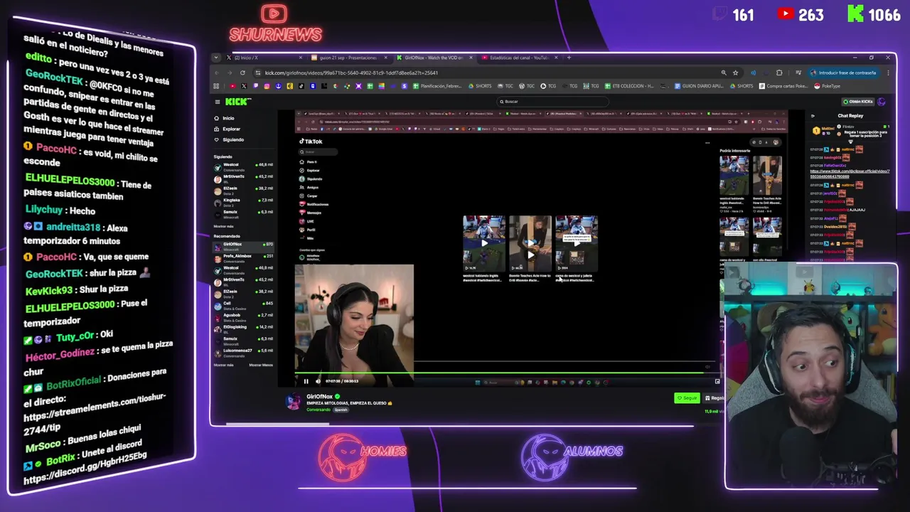
Task: Select GirlOfNox in Recomendado list
Action: point(244,246)
